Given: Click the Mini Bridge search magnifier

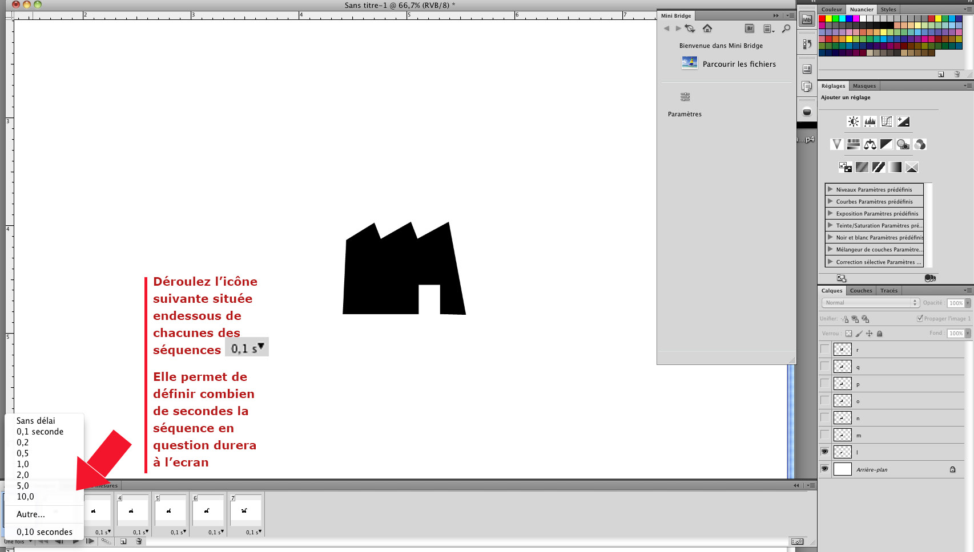Looking at the screenshot, I should 786,29.
